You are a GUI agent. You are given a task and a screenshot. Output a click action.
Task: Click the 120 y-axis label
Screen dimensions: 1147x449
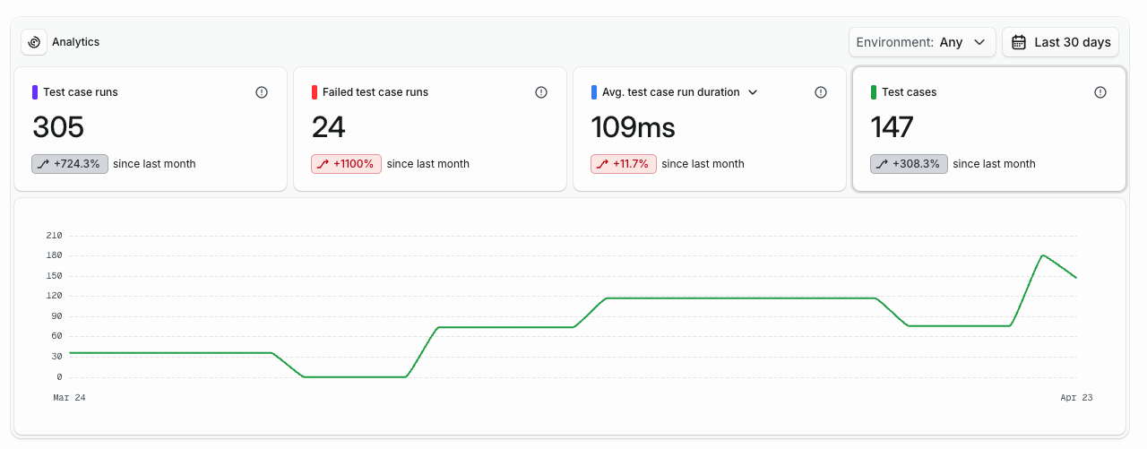tap(53, 296)
